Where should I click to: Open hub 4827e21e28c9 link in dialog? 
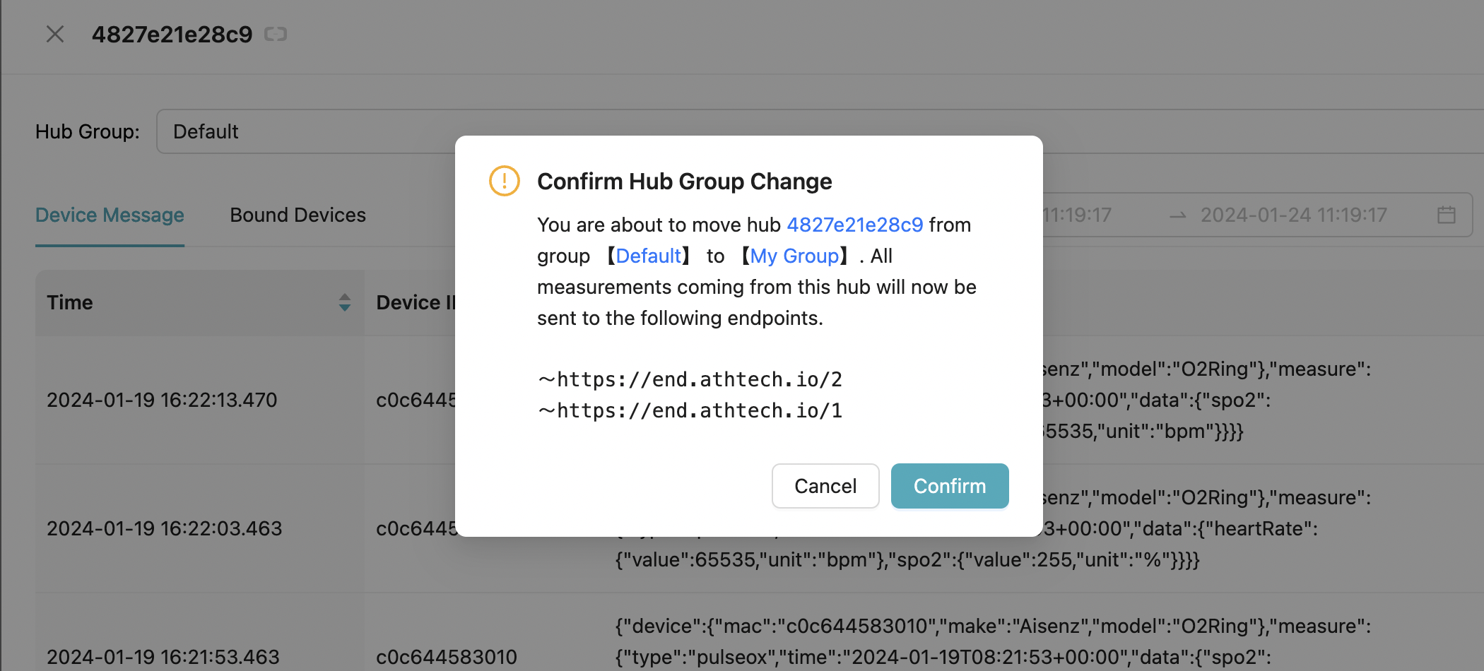(854, 225)
